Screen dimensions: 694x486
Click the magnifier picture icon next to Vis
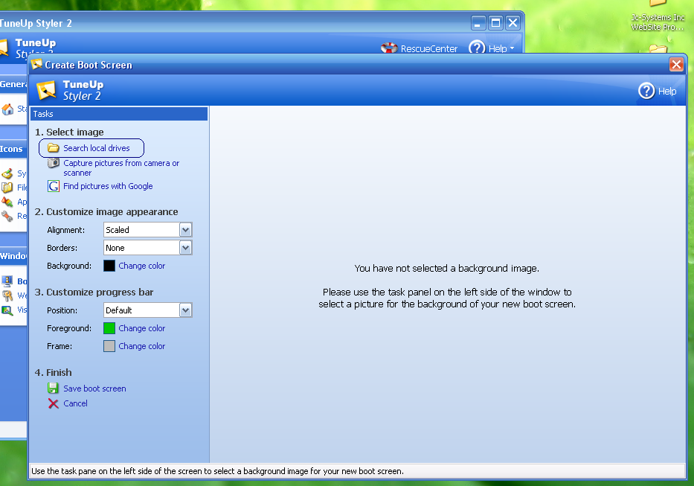coord(7,310)
